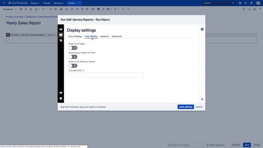Click the search magnifier in header
This screenshot has width=263, height=148.
(x=233, y=3)
